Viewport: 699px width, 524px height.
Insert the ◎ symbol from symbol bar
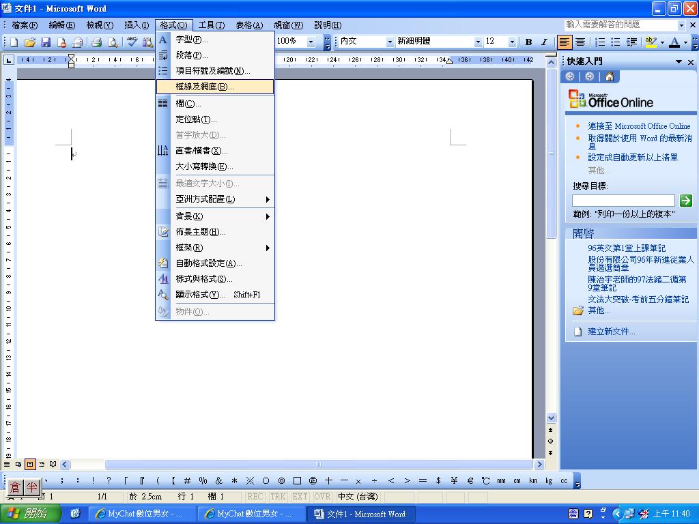[x=281, y=481]
